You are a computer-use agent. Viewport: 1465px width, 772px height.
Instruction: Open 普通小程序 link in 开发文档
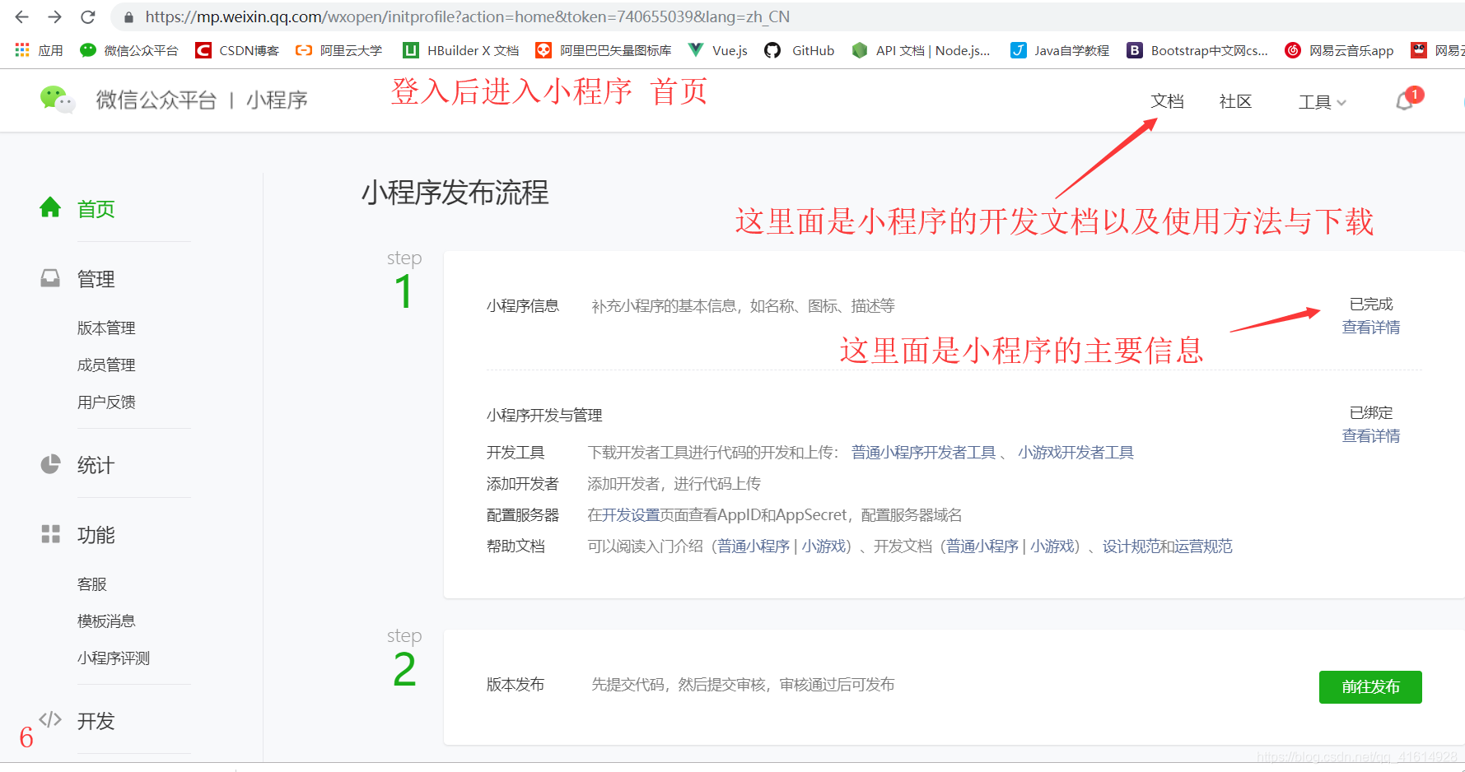982,546
